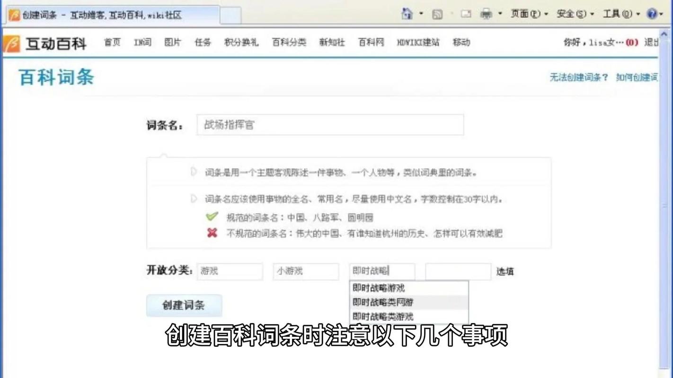Viewport: 673px width, 378px height.
Task: Click the printer icon
Action: pyautogui.click(x=486, y=14)
